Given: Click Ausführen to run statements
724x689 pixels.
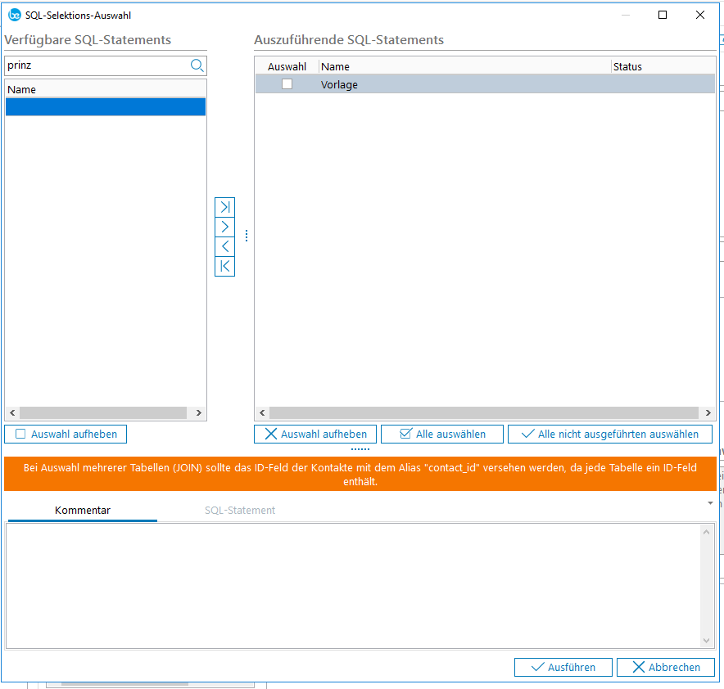Looking at the screenshot, I should [x=563, y=667].
